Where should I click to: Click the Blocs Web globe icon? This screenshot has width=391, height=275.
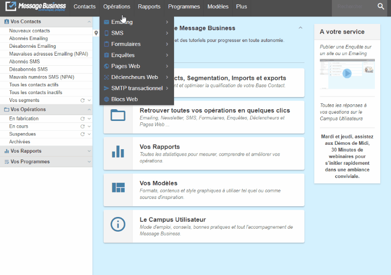click(107, 99)
